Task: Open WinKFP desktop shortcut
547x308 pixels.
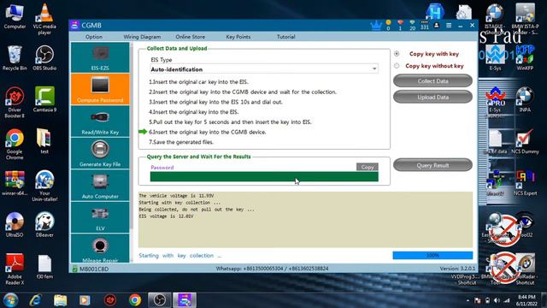Action: click(x=525, y=58)
